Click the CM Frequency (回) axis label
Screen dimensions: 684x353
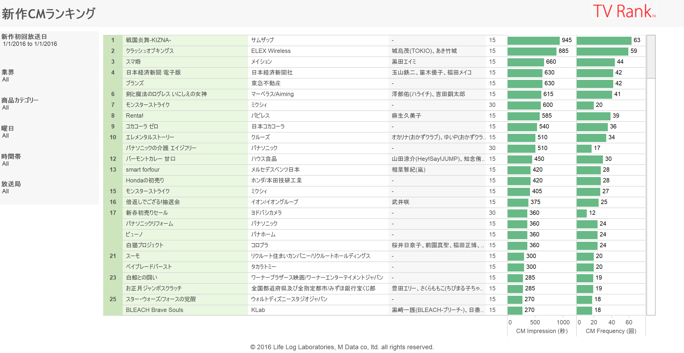(611, 331)
